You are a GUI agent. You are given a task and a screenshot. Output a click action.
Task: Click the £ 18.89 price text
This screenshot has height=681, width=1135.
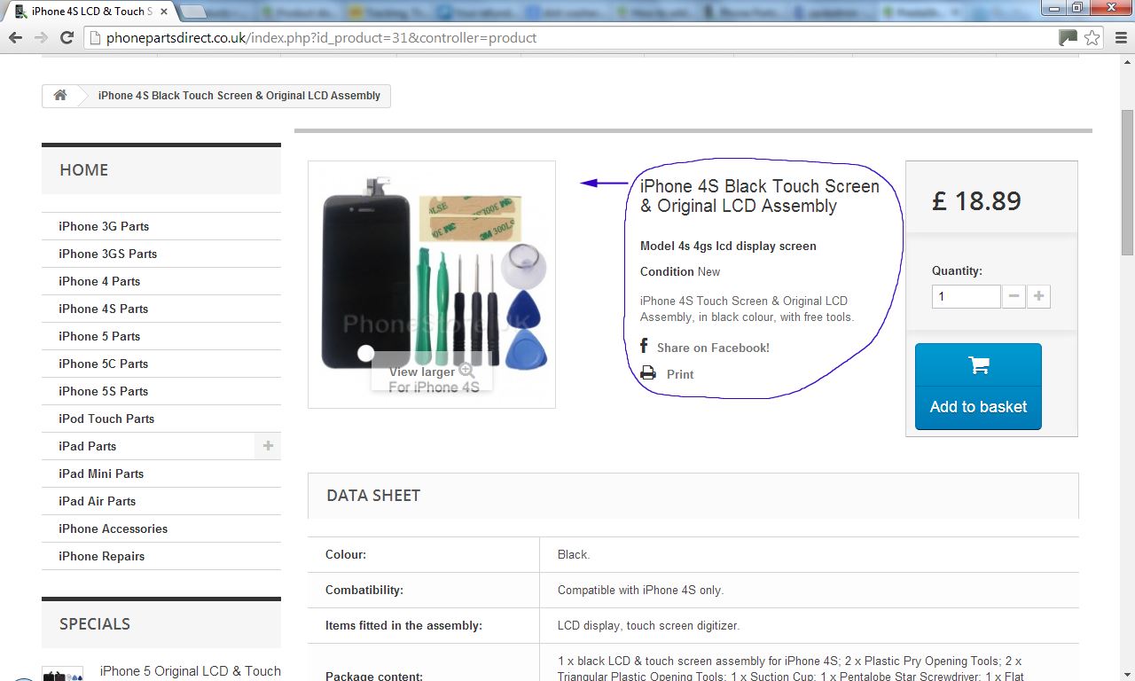point(976,201)
